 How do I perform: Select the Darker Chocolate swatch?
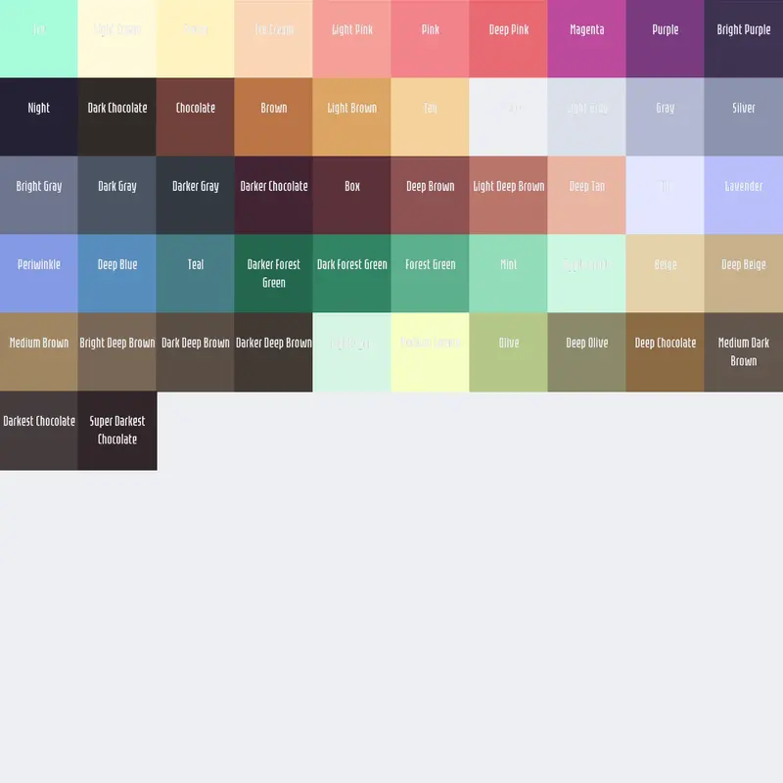(274, 195)
